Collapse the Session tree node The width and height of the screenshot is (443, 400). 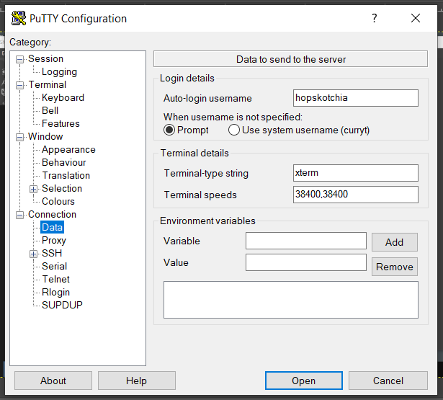pos(20,59)
